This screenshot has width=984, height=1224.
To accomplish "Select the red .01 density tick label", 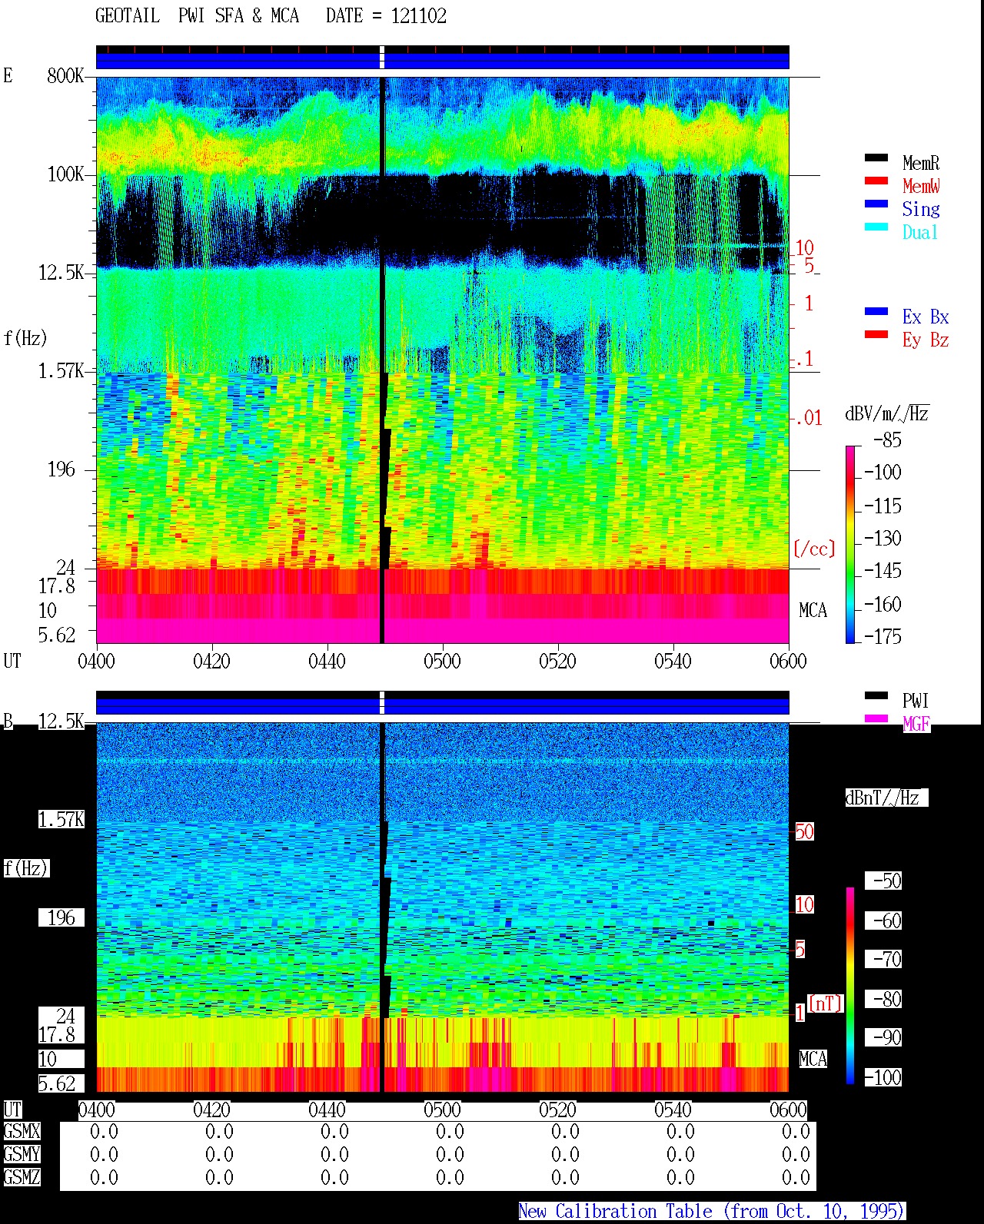I will [808, 418].
